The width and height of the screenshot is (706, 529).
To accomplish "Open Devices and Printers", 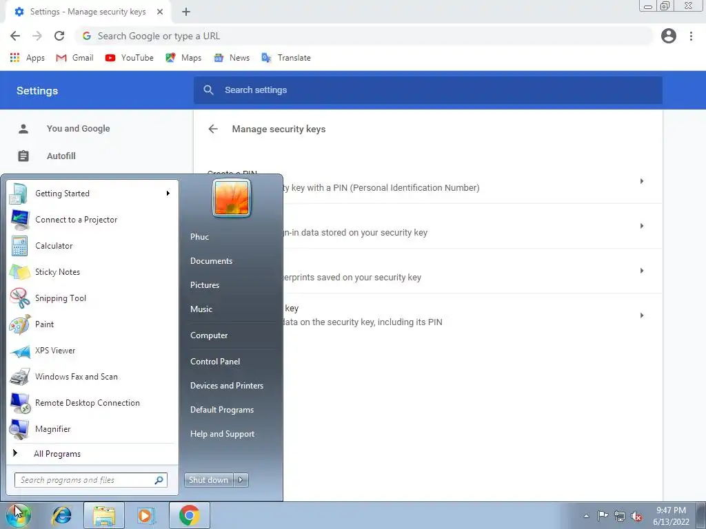I will point(227,386).
